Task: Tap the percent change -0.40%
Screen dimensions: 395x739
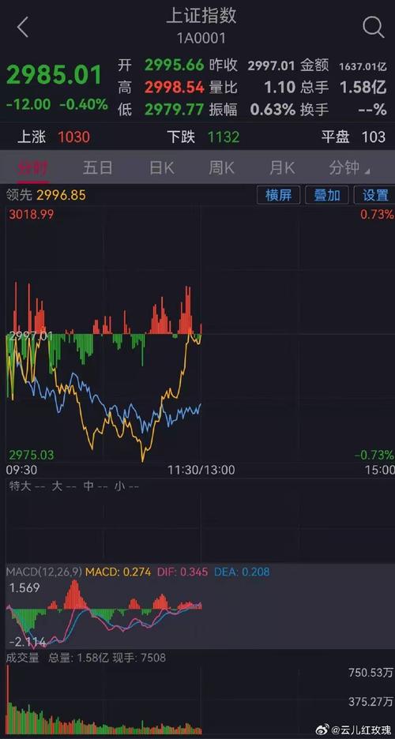Action: pyautogui.click(x=84, y=104)
